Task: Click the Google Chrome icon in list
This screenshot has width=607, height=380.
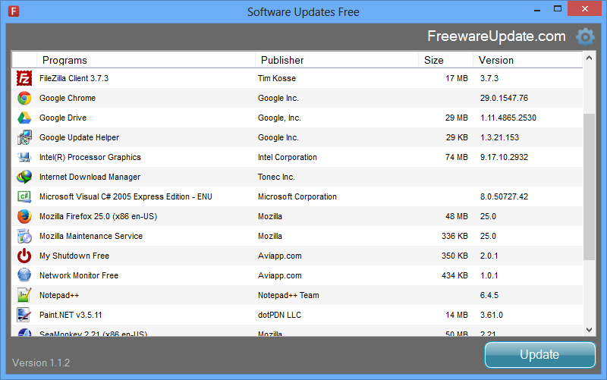Action: coord(24,98)
